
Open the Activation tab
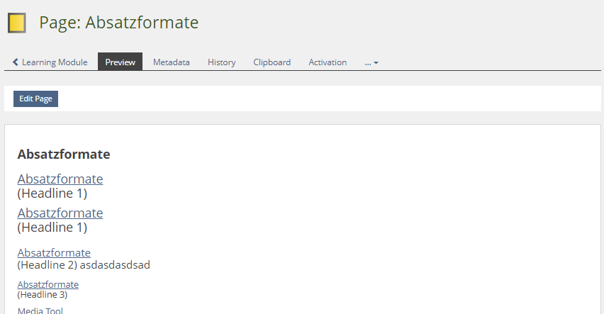(x=328, y=62)
